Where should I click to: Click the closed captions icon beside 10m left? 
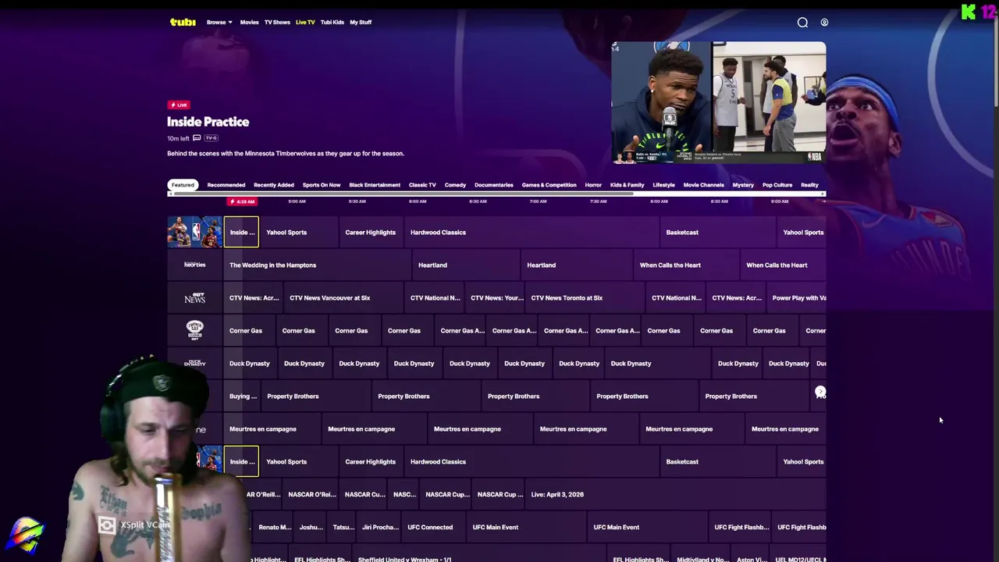pos(197,138)
